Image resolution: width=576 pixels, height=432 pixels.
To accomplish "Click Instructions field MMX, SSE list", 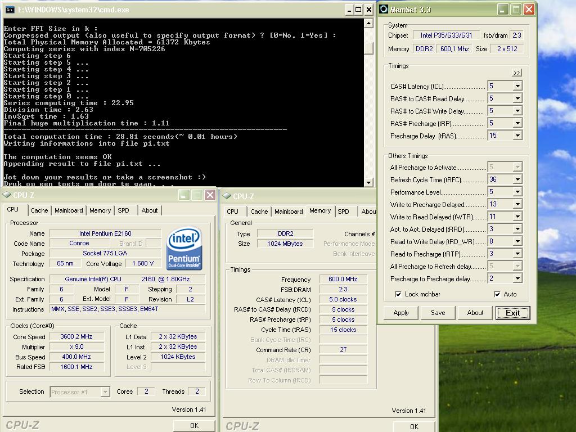I will 128,309.
